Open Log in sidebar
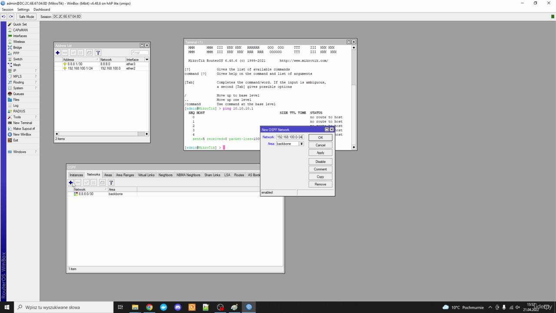The height and width of the screenshot is (313, 556). pyautogui.click(x=16, y=105)
